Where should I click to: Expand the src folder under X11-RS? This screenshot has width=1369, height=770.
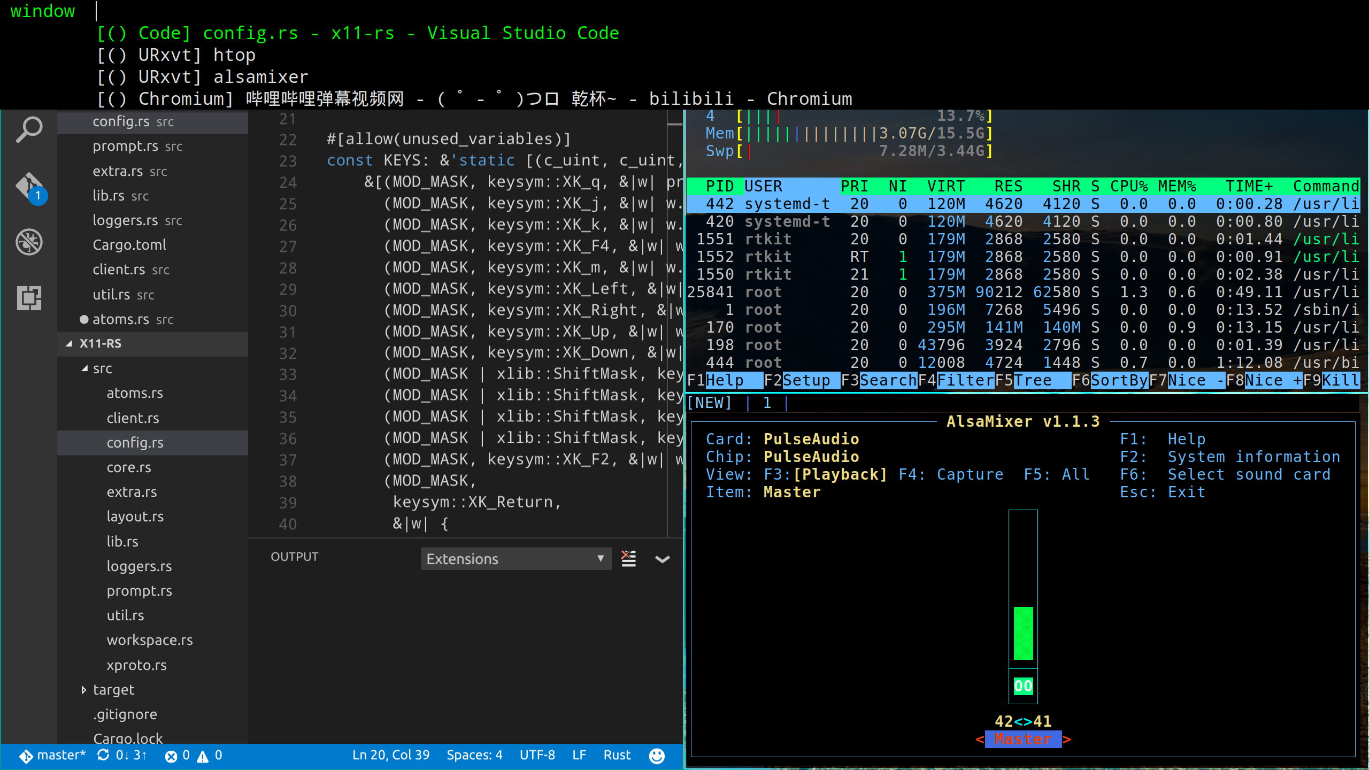(103, 367)
